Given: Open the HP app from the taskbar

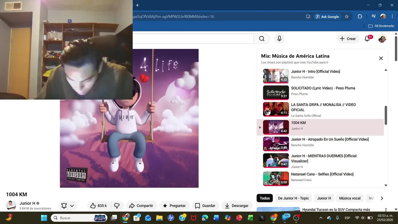Looking at the screenshot, I should [x=171, y=218].
